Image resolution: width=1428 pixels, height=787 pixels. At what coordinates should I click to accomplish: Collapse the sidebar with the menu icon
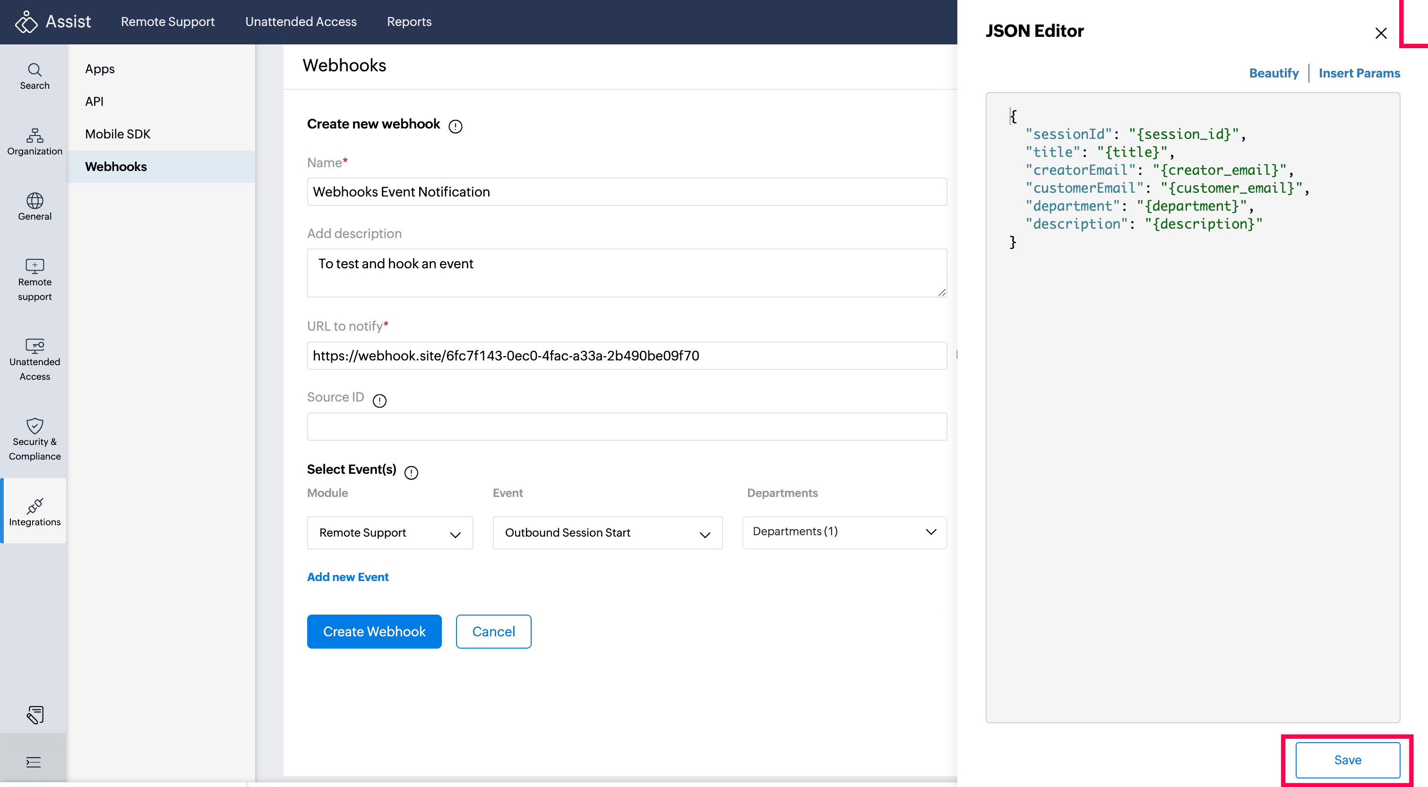point(33,762)
